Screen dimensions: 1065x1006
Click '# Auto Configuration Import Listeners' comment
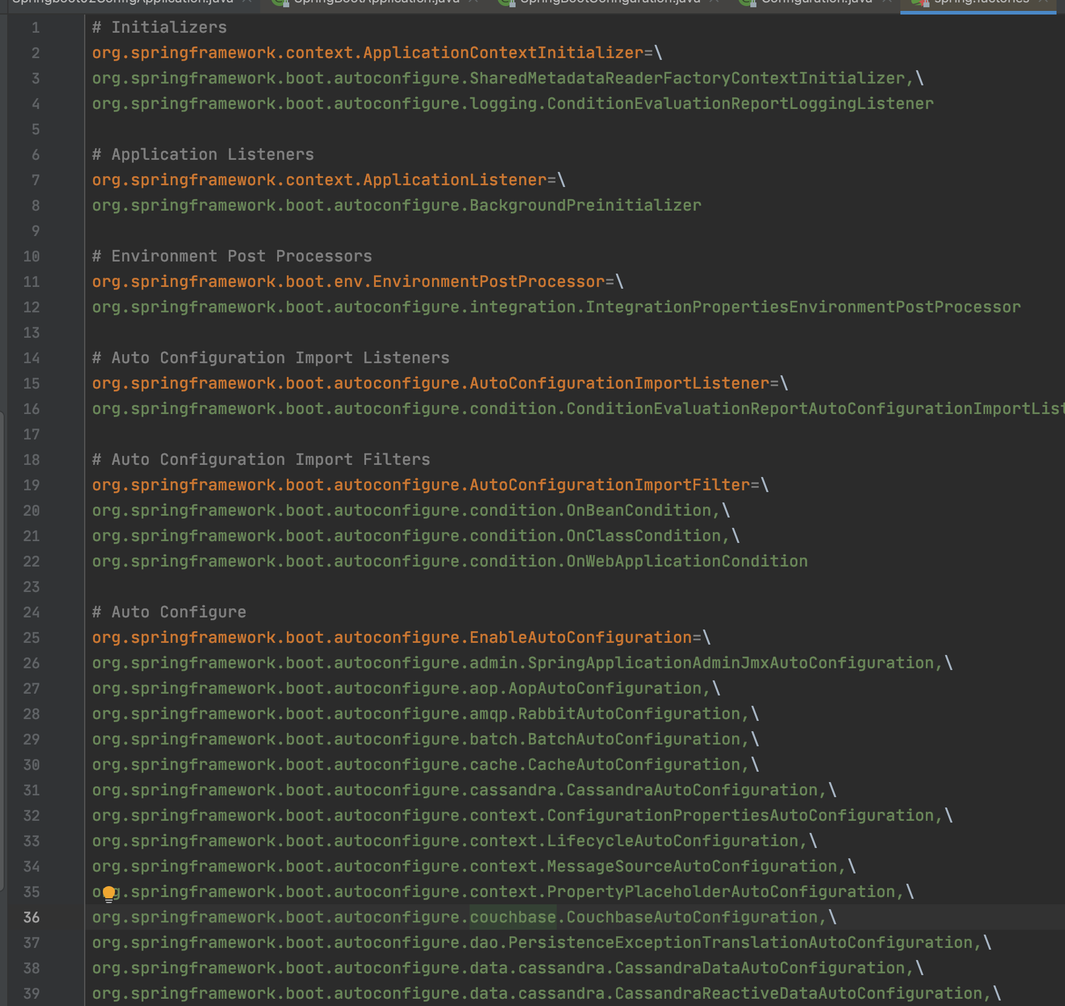coord(271,358)
